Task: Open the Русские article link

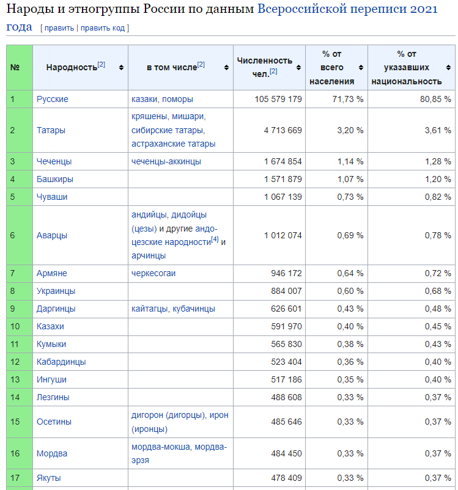Action: point(52,99)
